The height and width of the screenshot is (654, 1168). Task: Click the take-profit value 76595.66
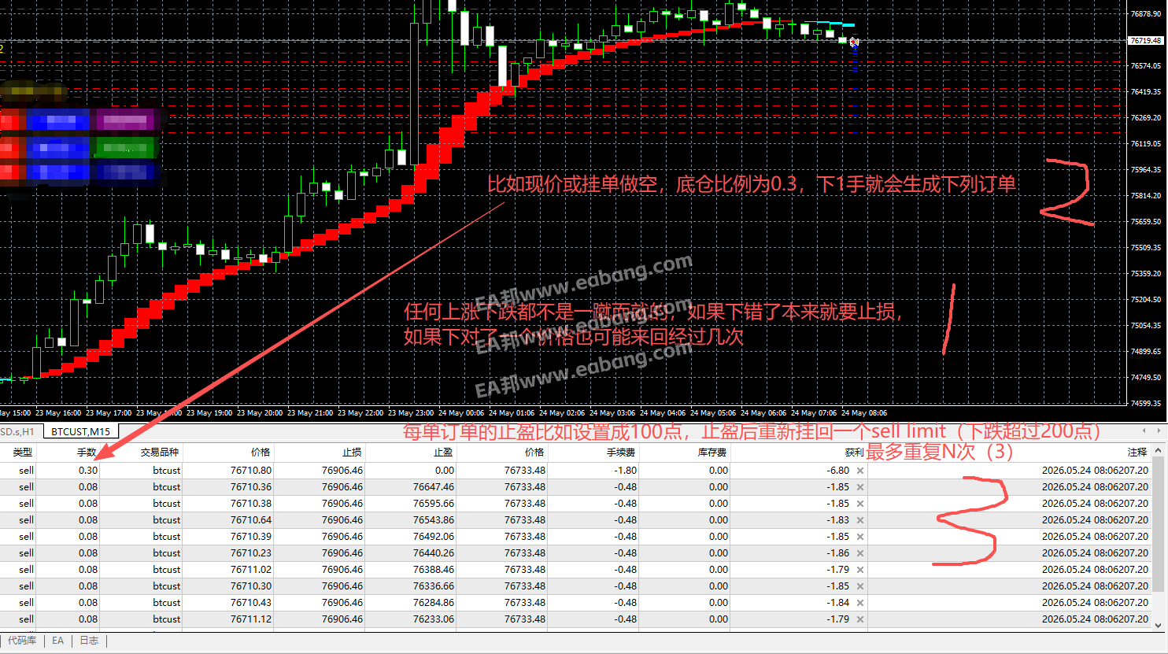434,504
